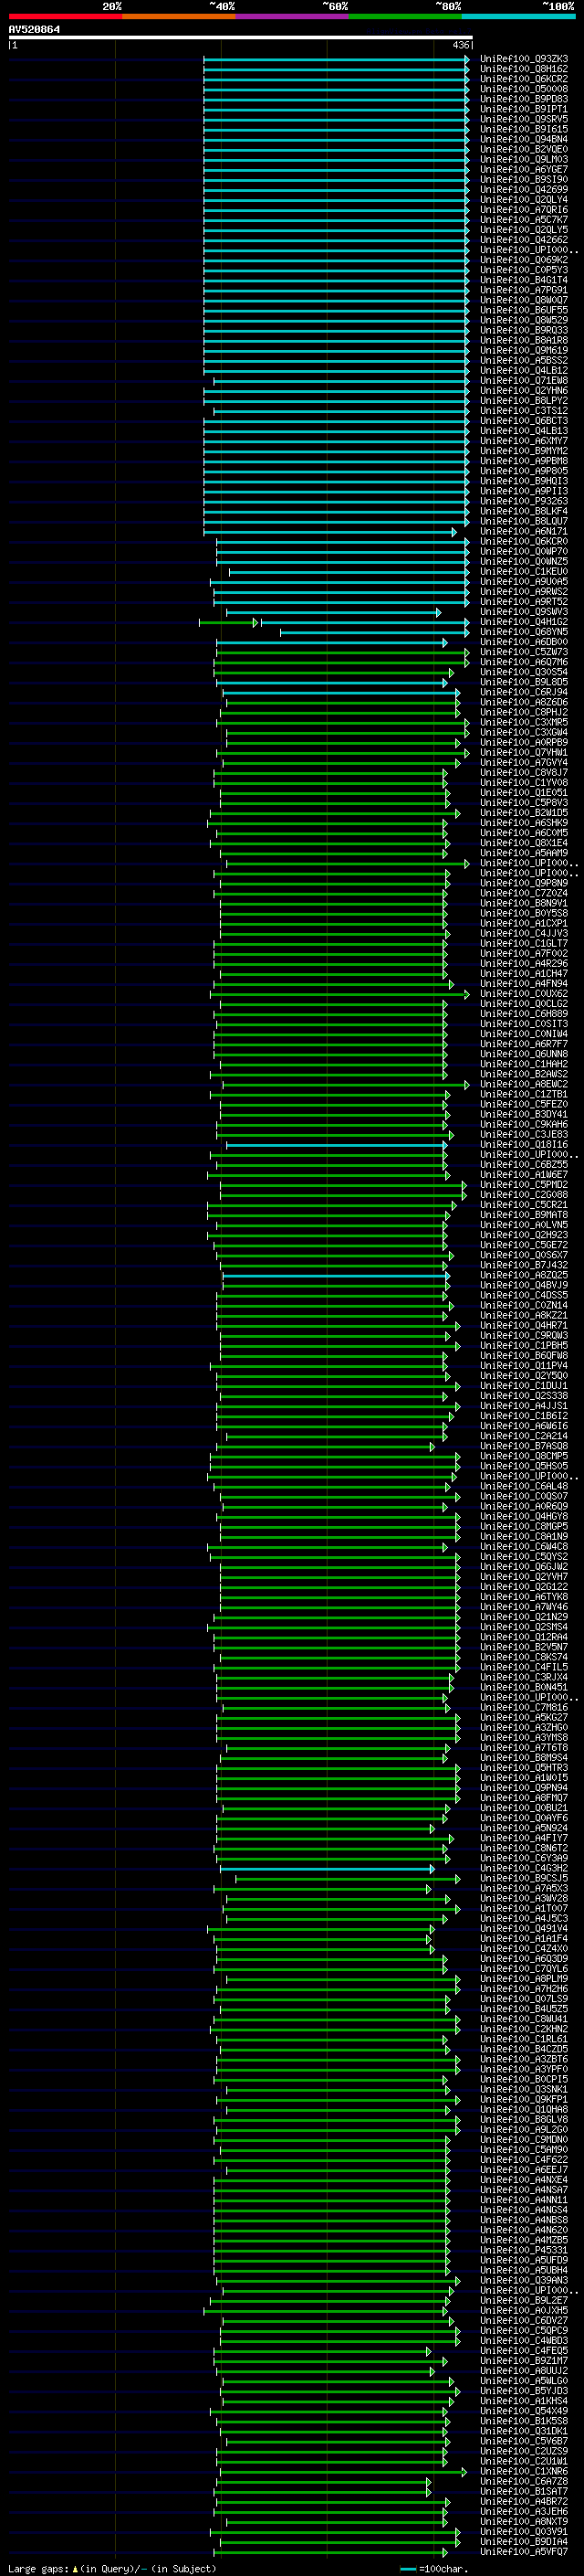Screen dimensions: 584x2576
Task: Click label UniRef100_Q4H1G2
Action: pyautogui.click(x=524, y=622)
